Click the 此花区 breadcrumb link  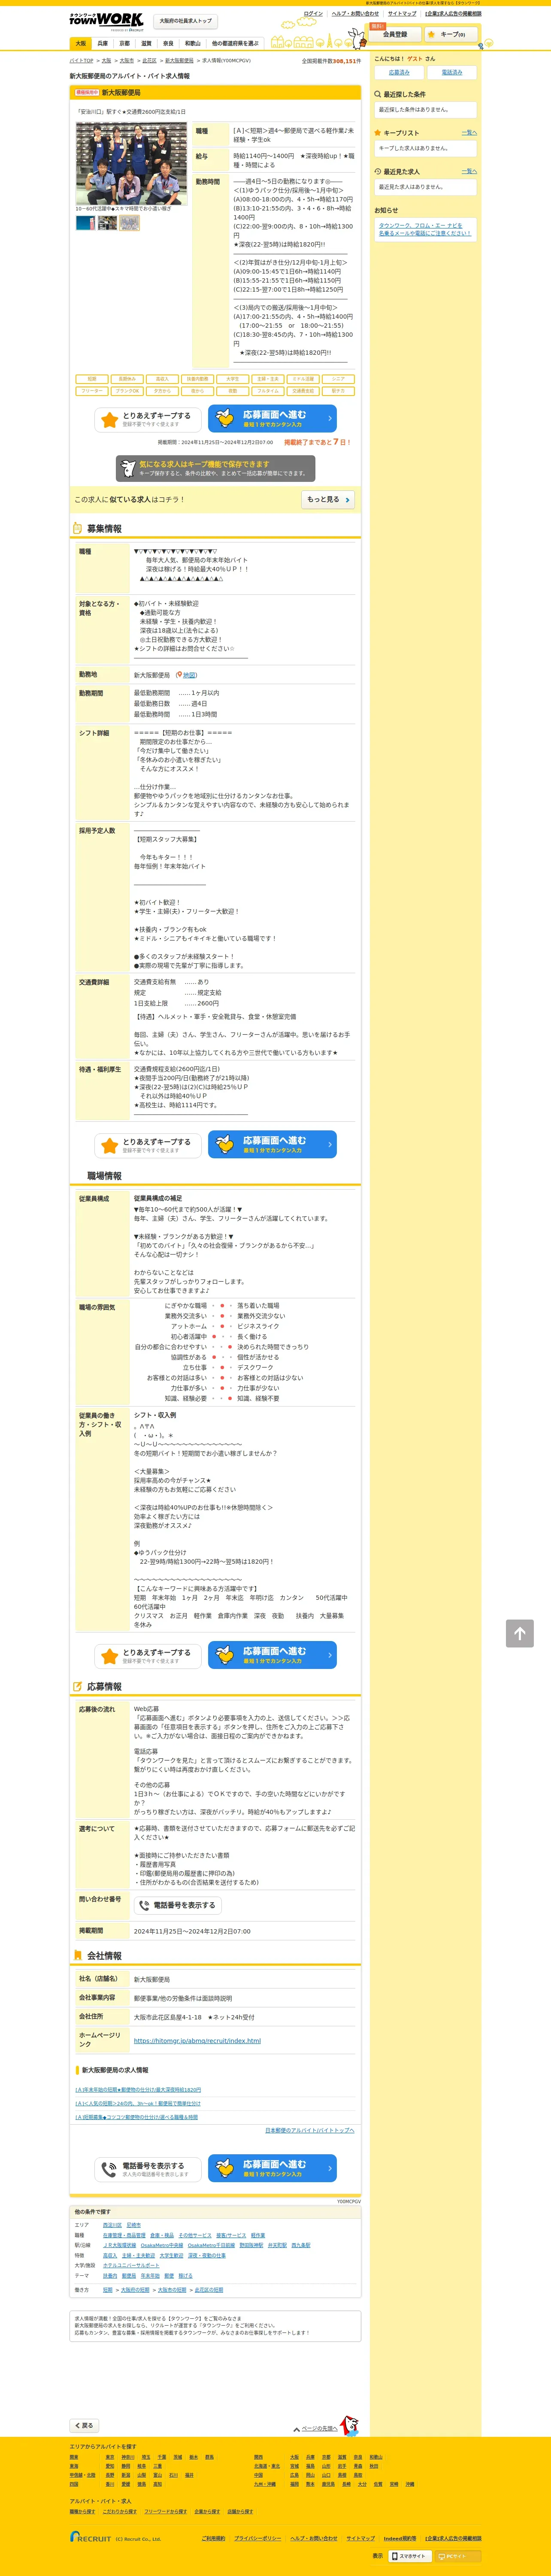pos(149,61)
